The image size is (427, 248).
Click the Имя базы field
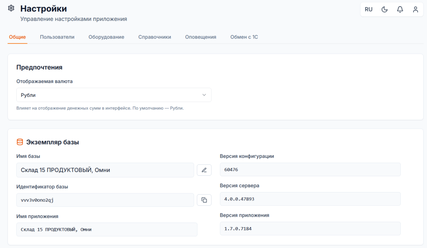105,170
